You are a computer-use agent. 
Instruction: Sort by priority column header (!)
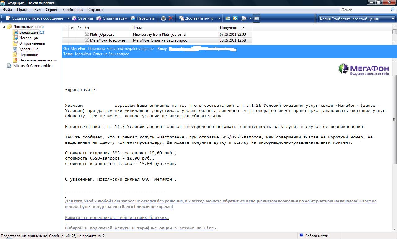tap(65, 28)
